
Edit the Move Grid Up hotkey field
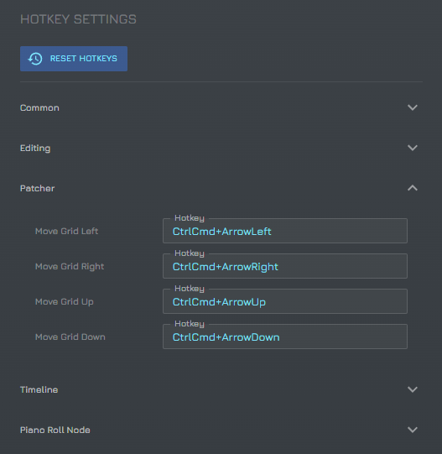tap(285, 301)
